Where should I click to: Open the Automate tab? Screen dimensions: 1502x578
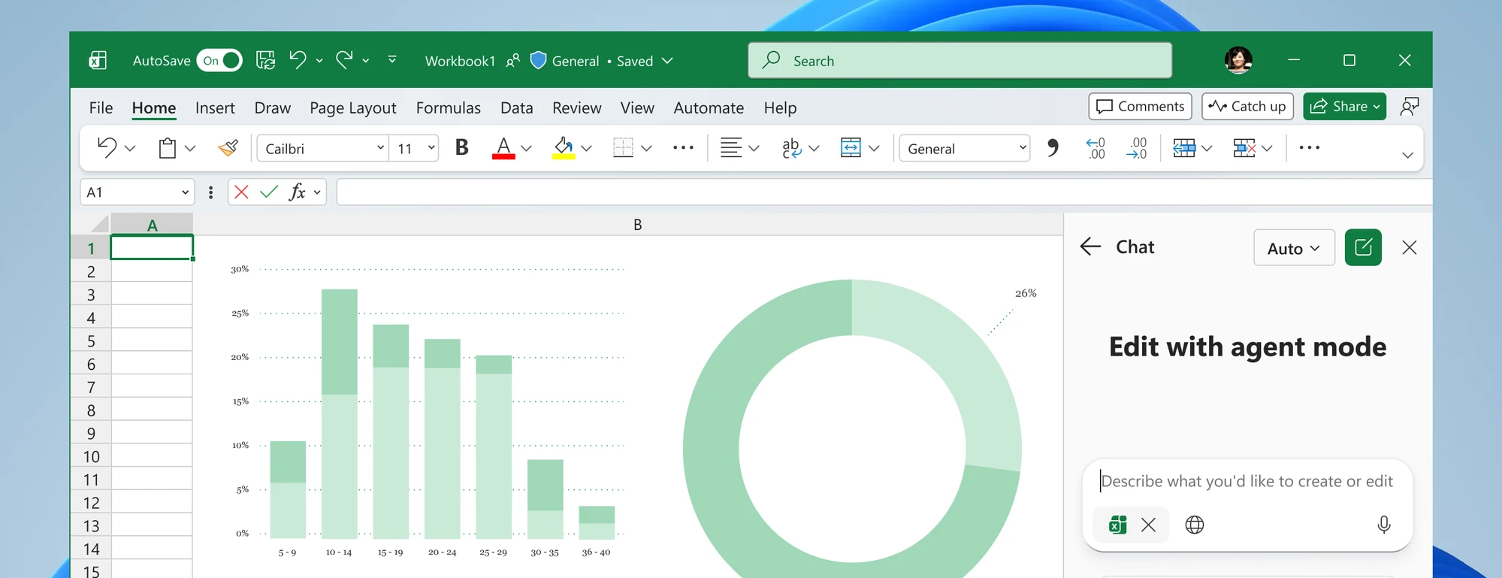point(709,107)
